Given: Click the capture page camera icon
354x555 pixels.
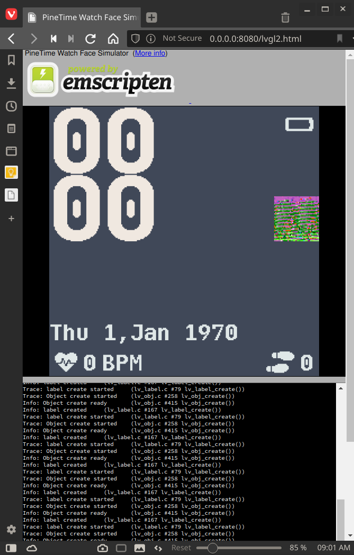Looking at the screenshot, I should pyautogui.click(x=103, y=548).
